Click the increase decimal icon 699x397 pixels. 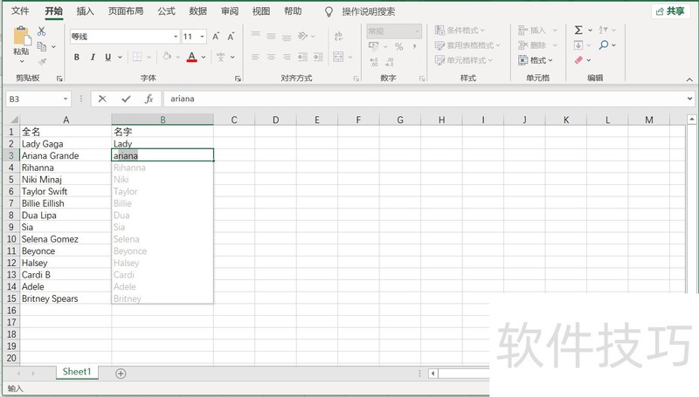pos(374,61)
